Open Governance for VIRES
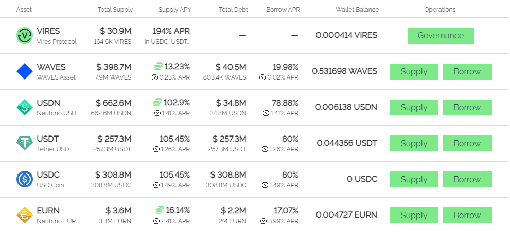510x233 pixels. 441,36
